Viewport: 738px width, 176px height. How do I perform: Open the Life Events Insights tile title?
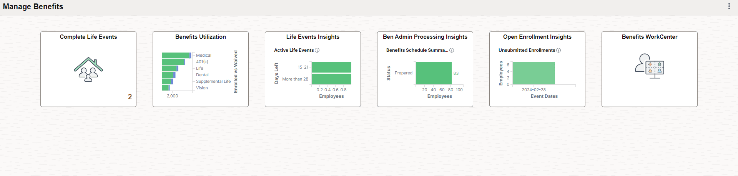click(312, 37)
